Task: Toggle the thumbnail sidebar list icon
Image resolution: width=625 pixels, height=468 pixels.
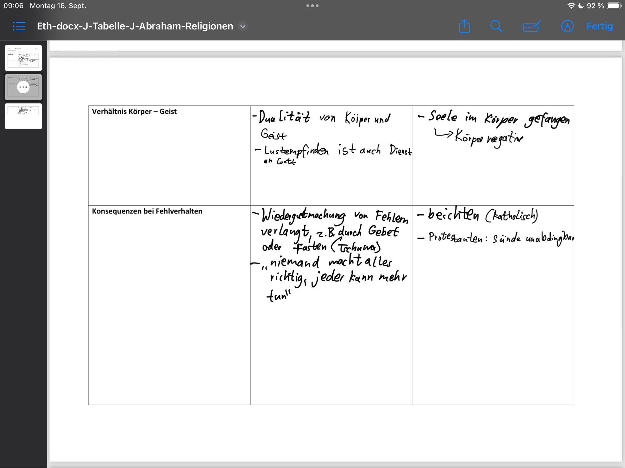Action: 19,26
